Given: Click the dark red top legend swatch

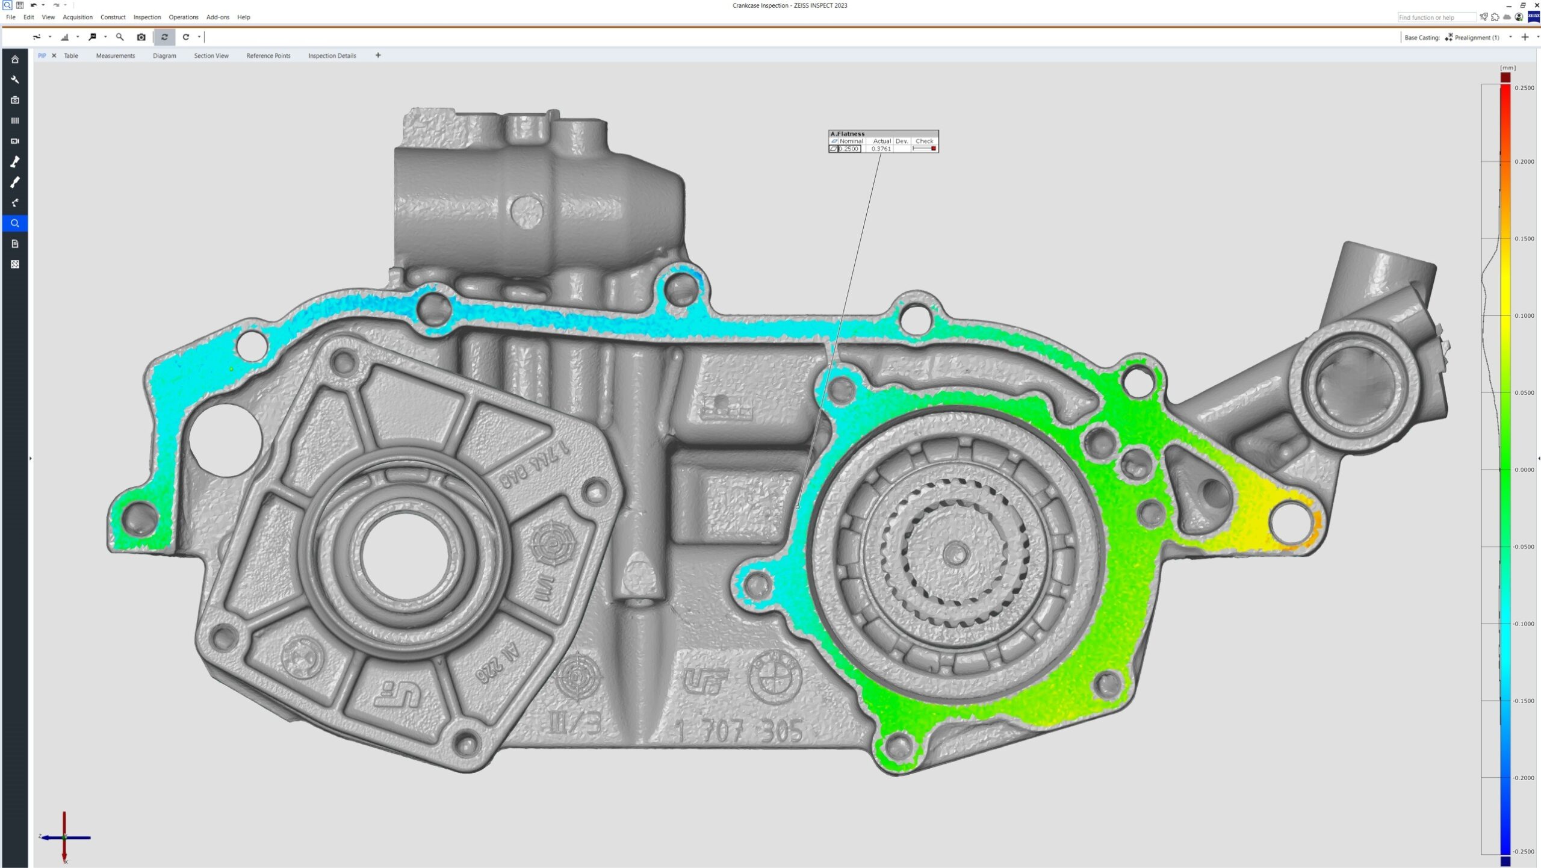Looking at the screenshot, I should point(1505,77).
